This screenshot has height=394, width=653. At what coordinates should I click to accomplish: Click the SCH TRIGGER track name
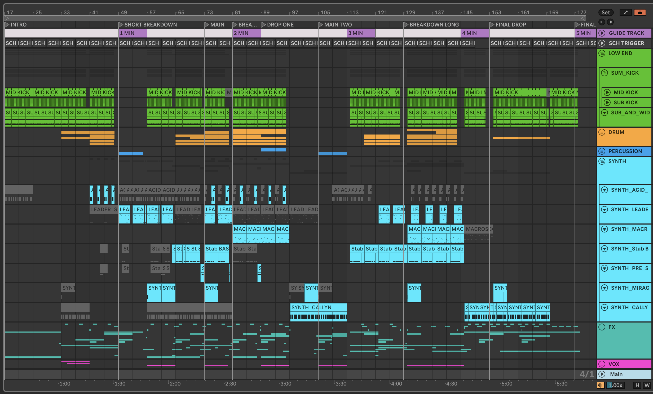626,43
